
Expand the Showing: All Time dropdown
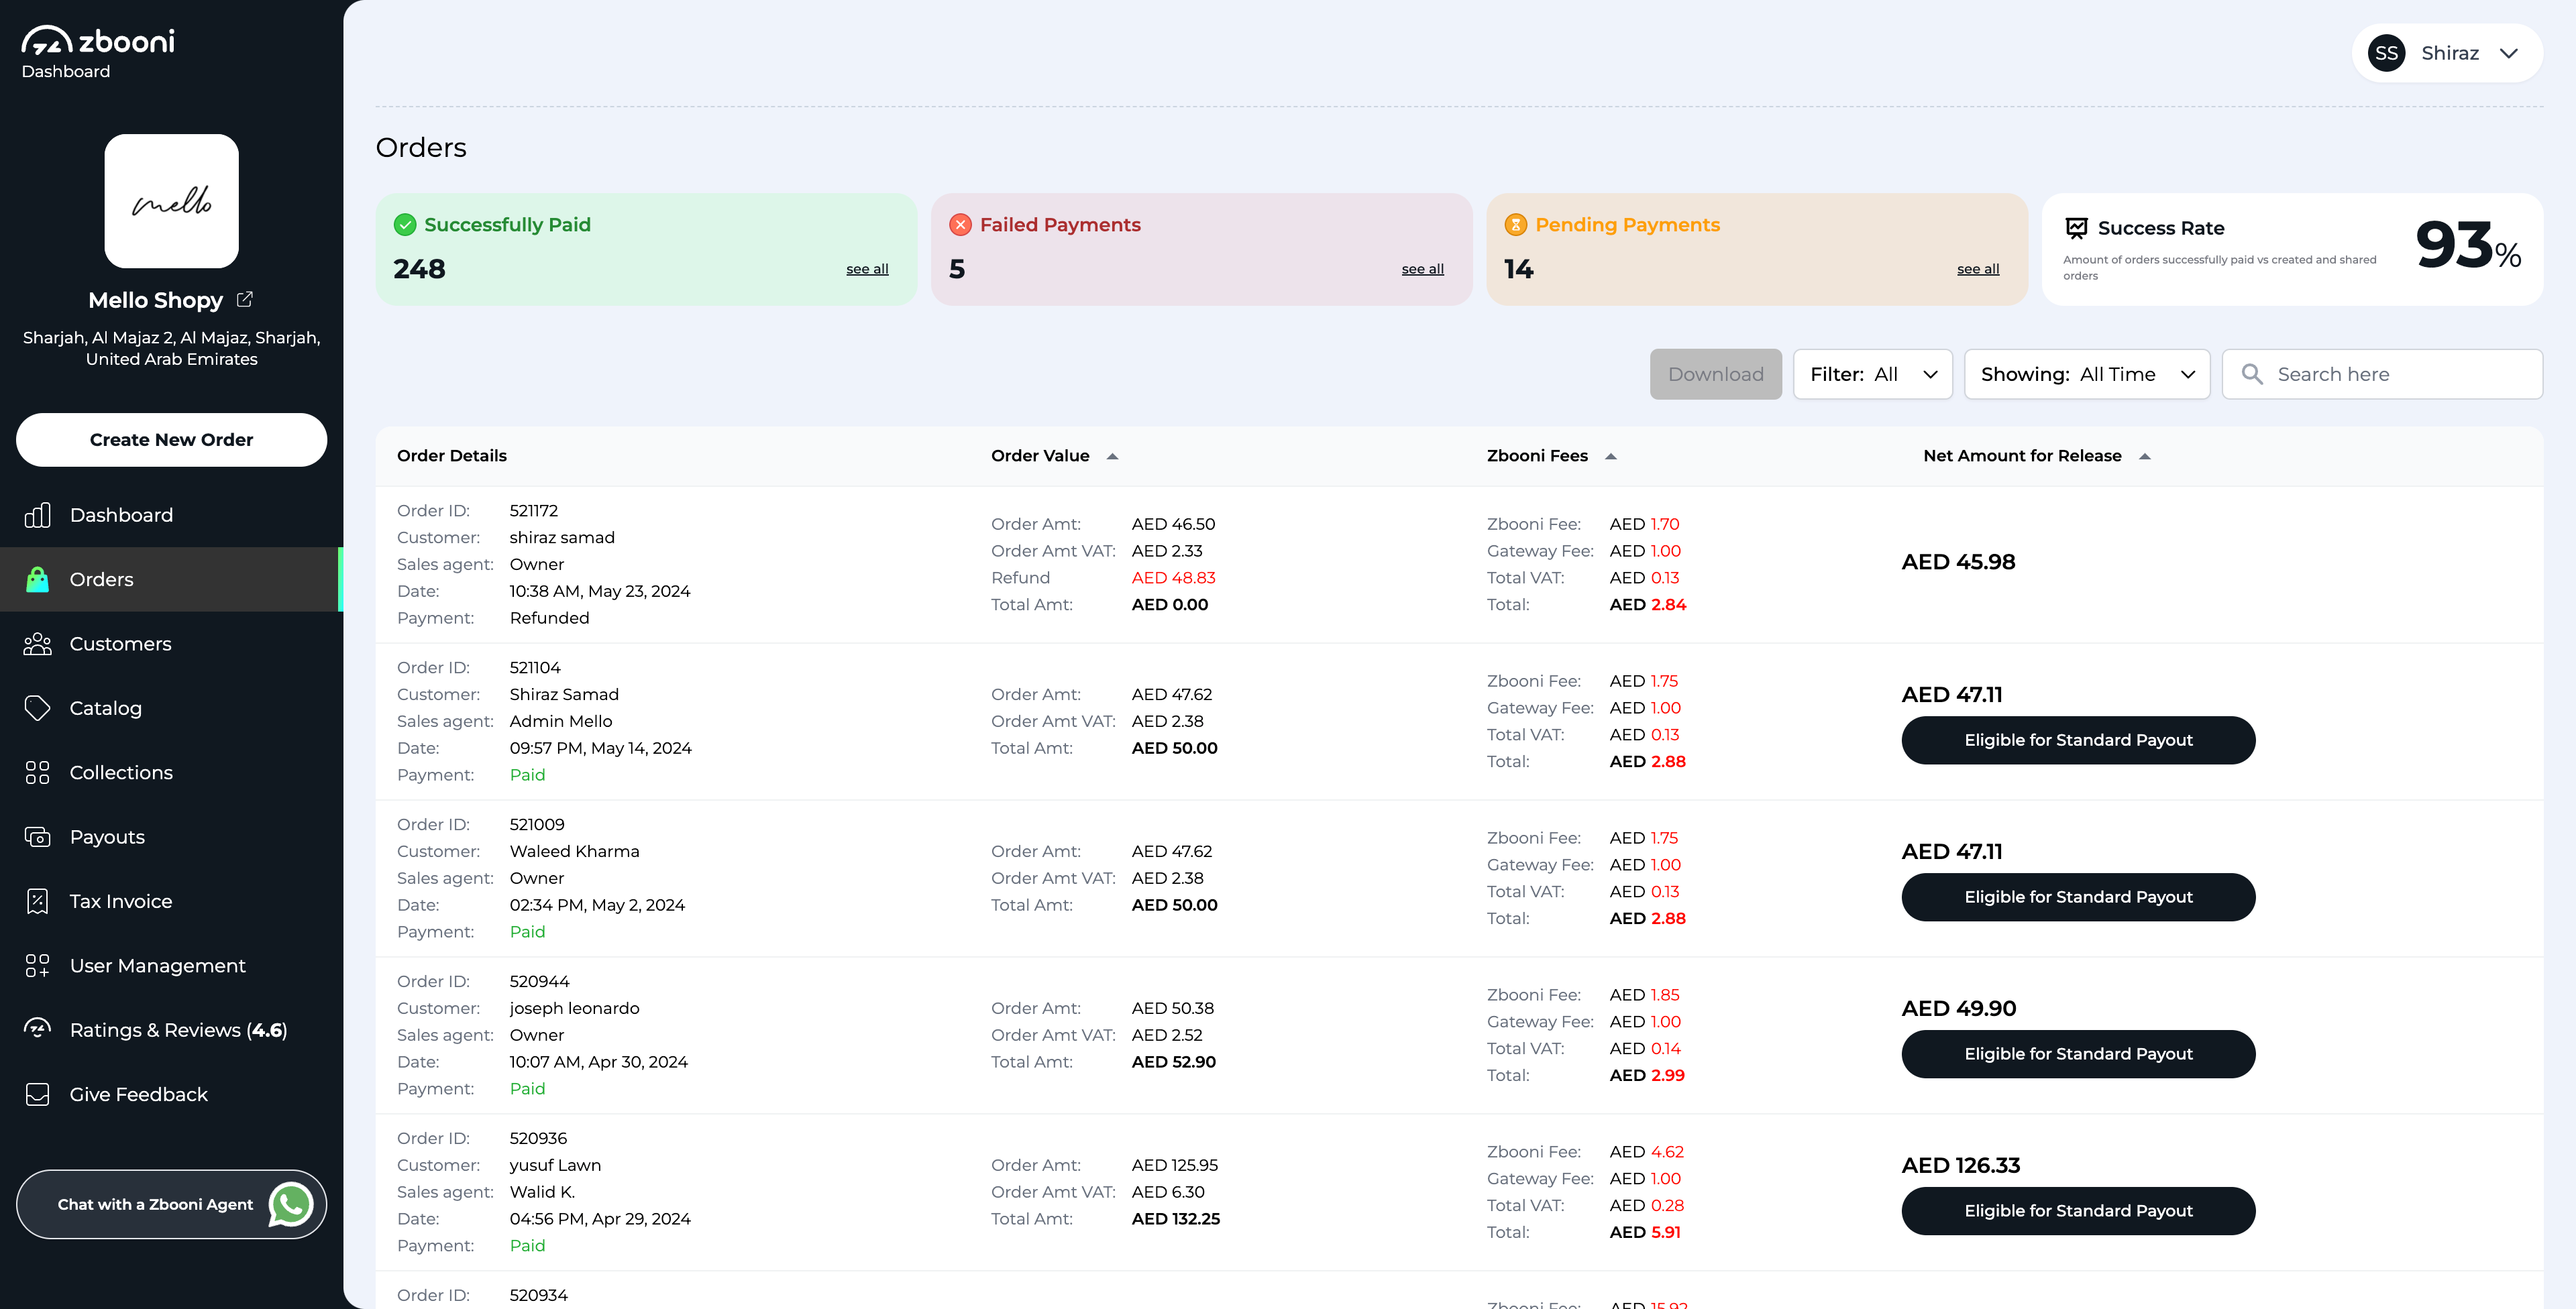coord(2086,374)
